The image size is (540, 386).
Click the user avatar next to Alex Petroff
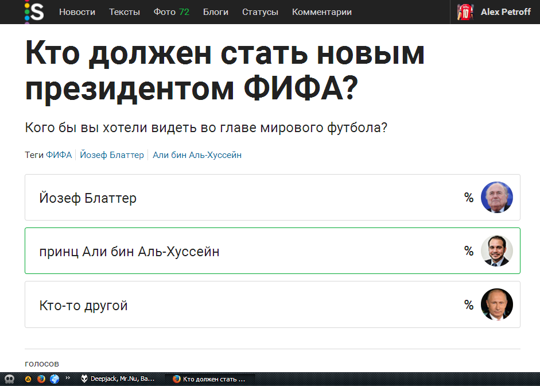pos(465,12)
